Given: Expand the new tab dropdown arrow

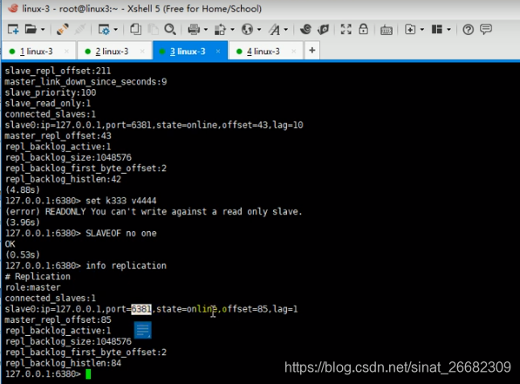Looking at the screenshot, I should (x=422, y=30).
